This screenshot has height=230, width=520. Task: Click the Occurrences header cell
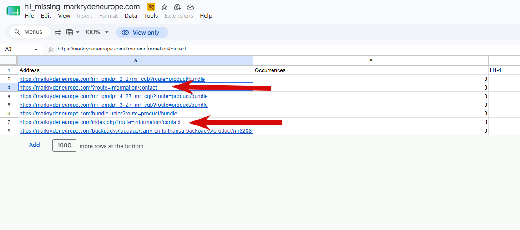coord(371,70)
